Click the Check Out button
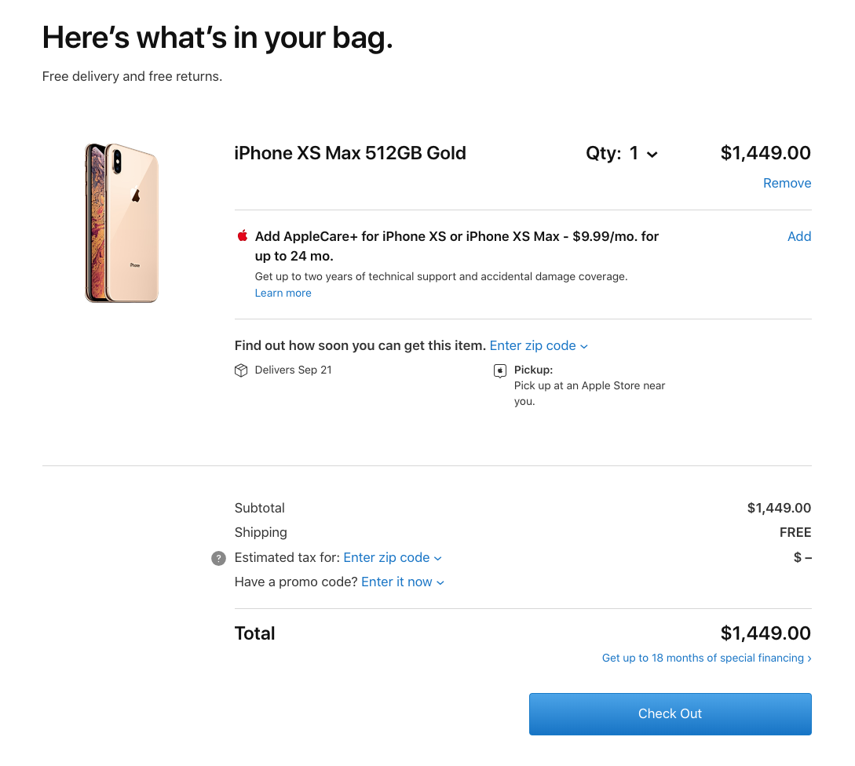Image resolution: width=855 pixels, height=766 pixels. [x=670, y=714]
